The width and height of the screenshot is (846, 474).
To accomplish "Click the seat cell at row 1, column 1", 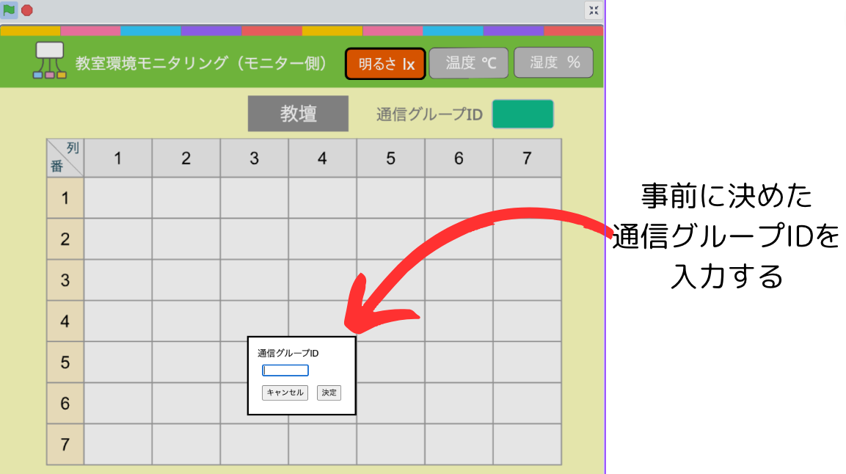I will [117, 197].
